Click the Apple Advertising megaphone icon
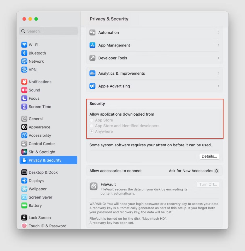This screenshot has height=251, width=245. tap(92, 86)
